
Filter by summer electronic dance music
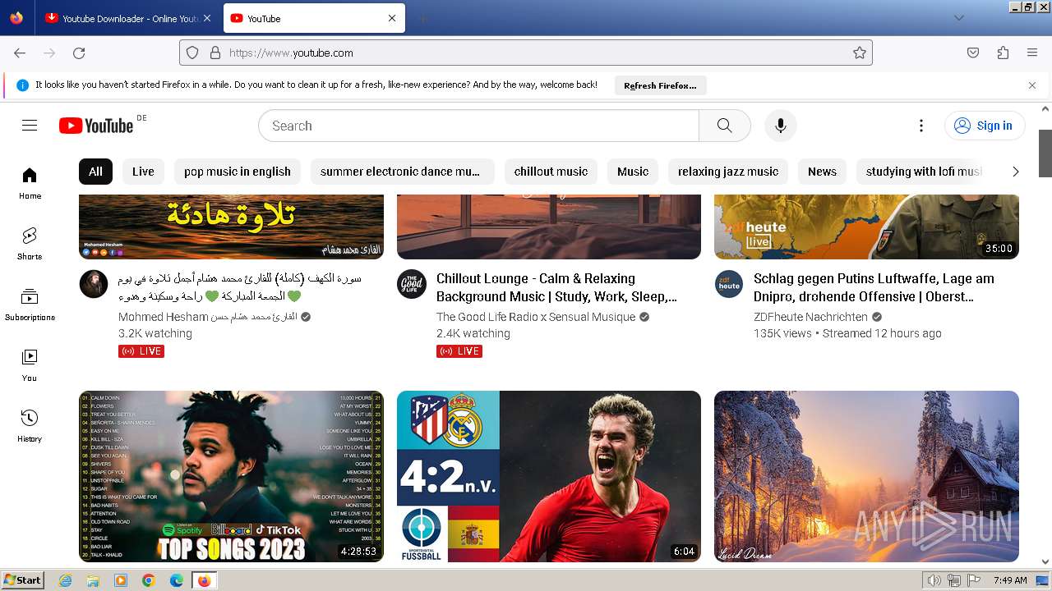tap(402, 172)
